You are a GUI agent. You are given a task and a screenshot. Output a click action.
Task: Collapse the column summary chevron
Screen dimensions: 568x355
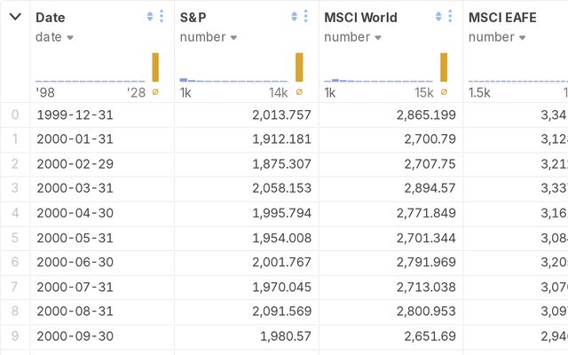(15, 17)
